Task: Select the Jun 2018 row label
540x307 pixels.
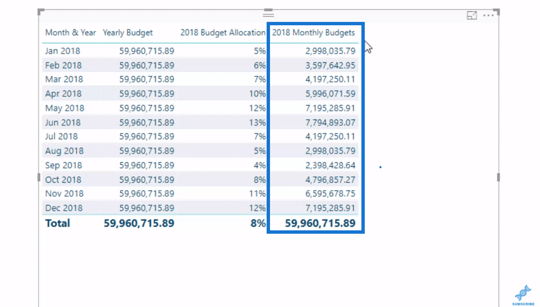Action: [x=63, y=123]
